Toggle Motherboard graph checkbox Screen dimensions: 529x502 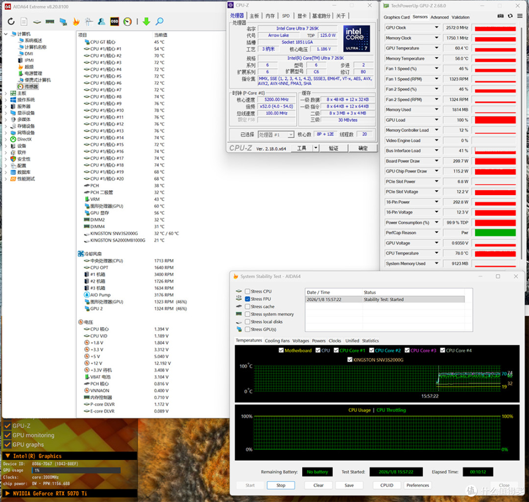281,350
